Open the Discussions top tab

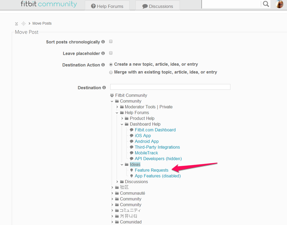(158, 6)
